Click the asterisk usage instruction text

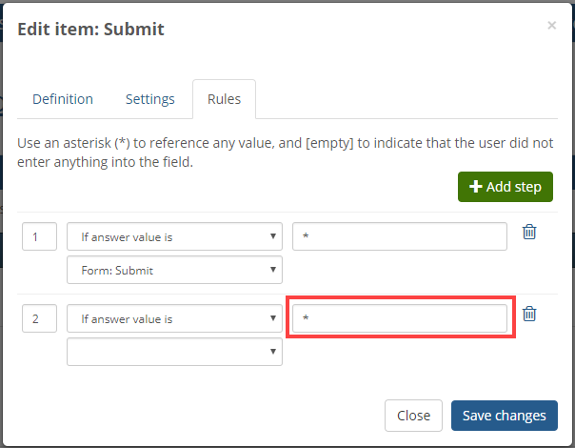click(285, 153)
